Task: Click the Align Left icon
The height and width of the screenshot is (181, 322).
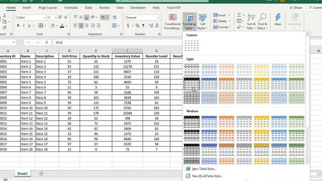Action: [x=75, y=26]
